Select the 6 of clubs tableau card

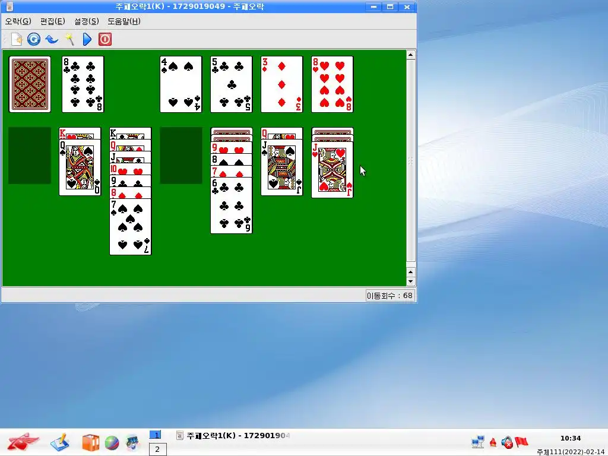pos(232,205)
